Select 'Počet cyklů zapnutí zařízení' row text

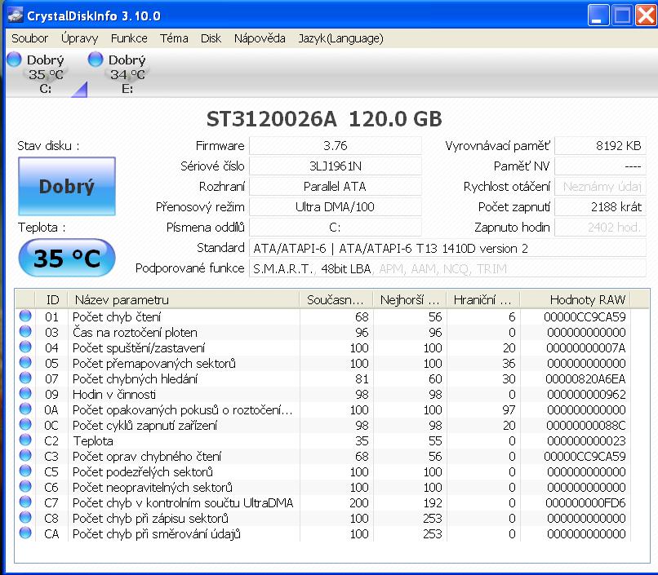point(144,426)
